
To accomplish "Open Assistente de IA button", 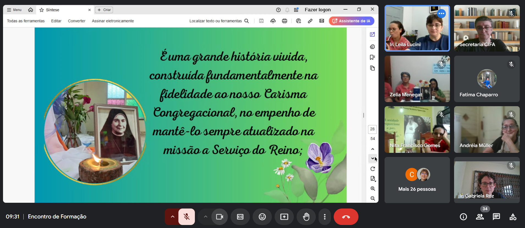I will tap(352, 21).
